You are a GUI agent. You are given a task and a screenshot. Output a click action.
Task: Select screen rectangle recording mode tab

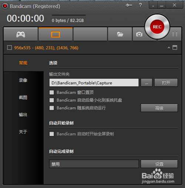(x=55, y=34)
